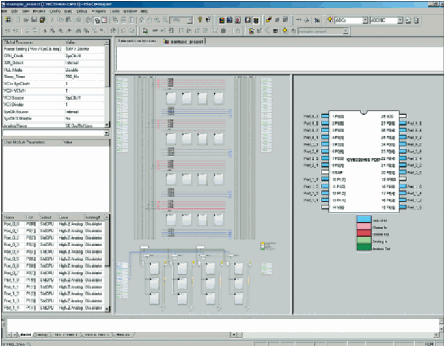The height and width of the screenshot is (346, 444).
Task: Select the Debug output tab
Action: pyautogui.click(x=42, y=334)
